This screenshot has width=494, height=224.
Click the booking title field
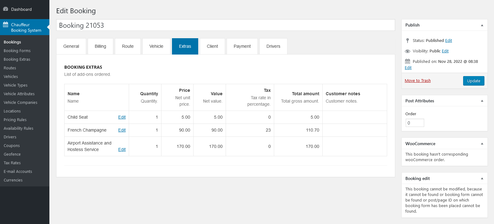[x=225, y=25]
